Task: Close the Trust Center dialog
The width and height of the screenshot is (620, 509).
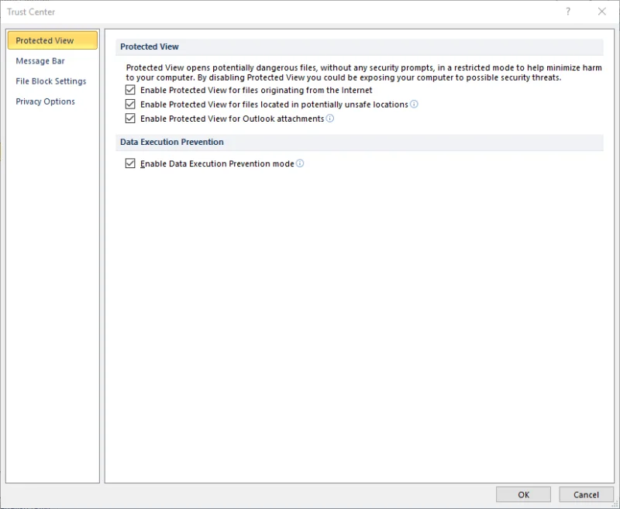Action: 602,12
